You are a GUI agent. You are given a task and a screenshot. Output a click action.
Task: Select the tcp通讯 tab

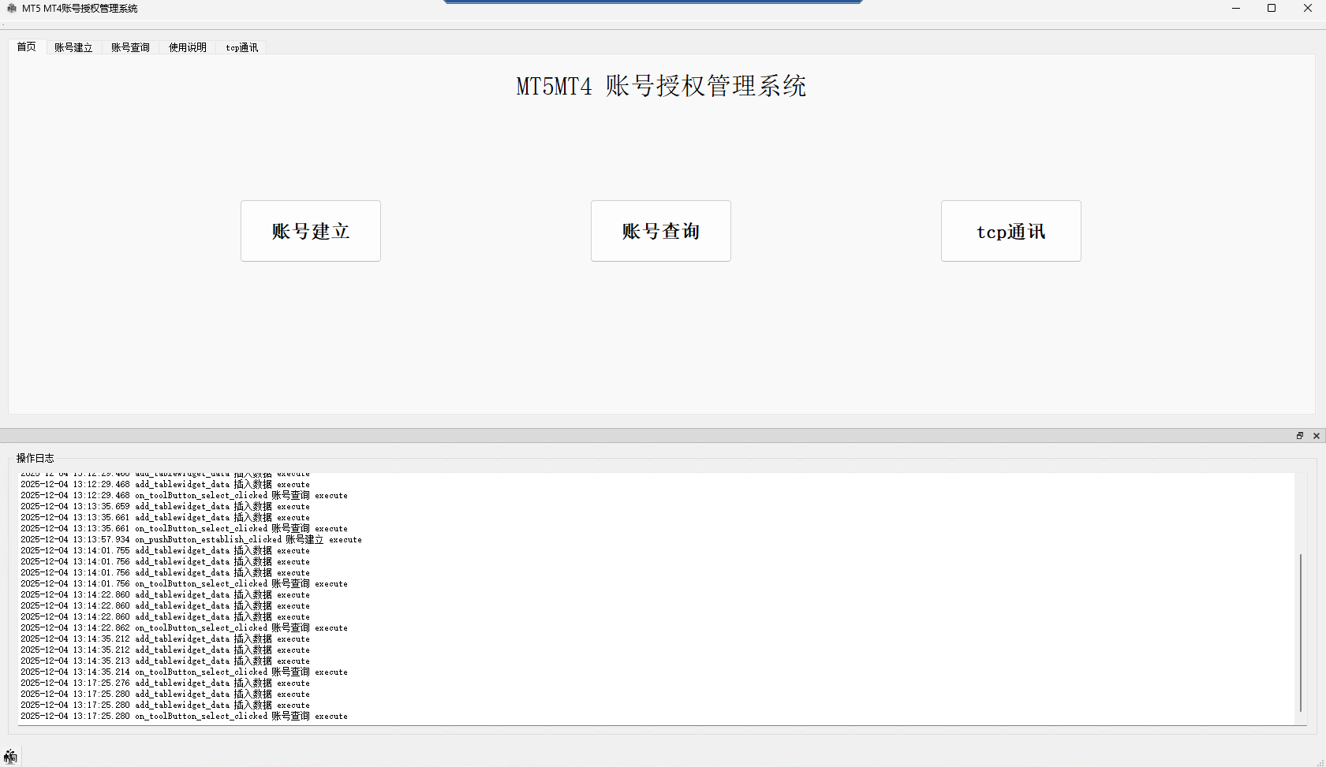click(241, 47)
